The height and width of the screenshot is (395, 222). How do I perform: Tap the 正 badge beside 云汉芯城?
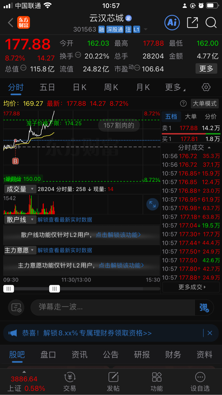pos(129,18)
